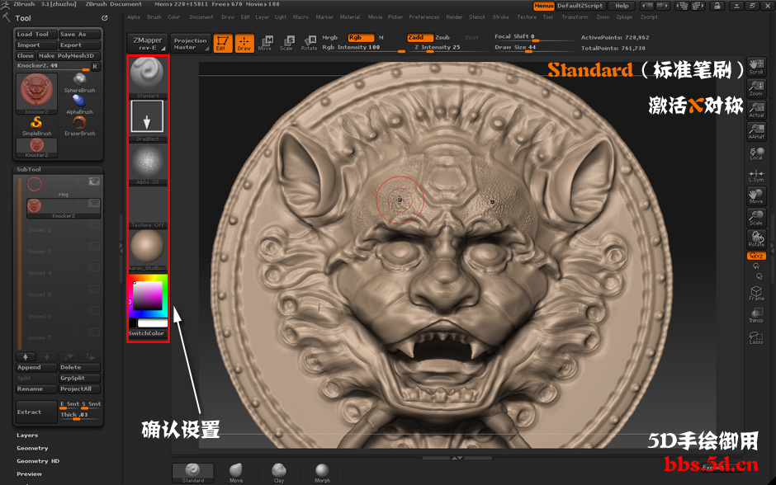
Task: Enable the Zsub mode
Action: click(442, 38)
